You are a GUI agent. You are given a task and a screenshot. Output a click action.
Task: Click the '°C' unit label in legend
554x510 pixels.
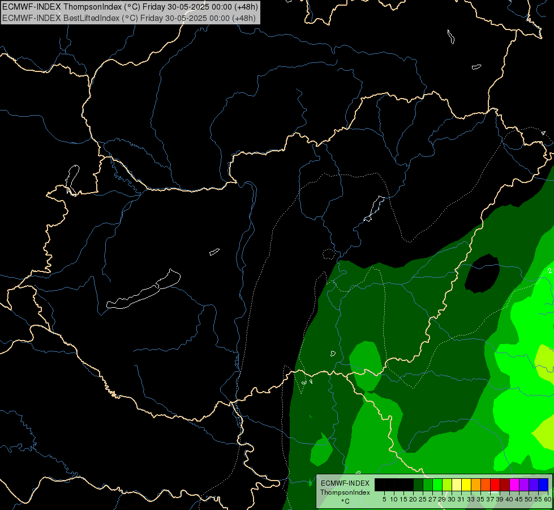pos(345,501)
